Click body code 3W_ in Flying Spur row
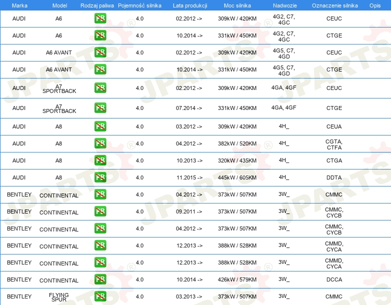This screenshot has width=391, height=305. (284, 296)
